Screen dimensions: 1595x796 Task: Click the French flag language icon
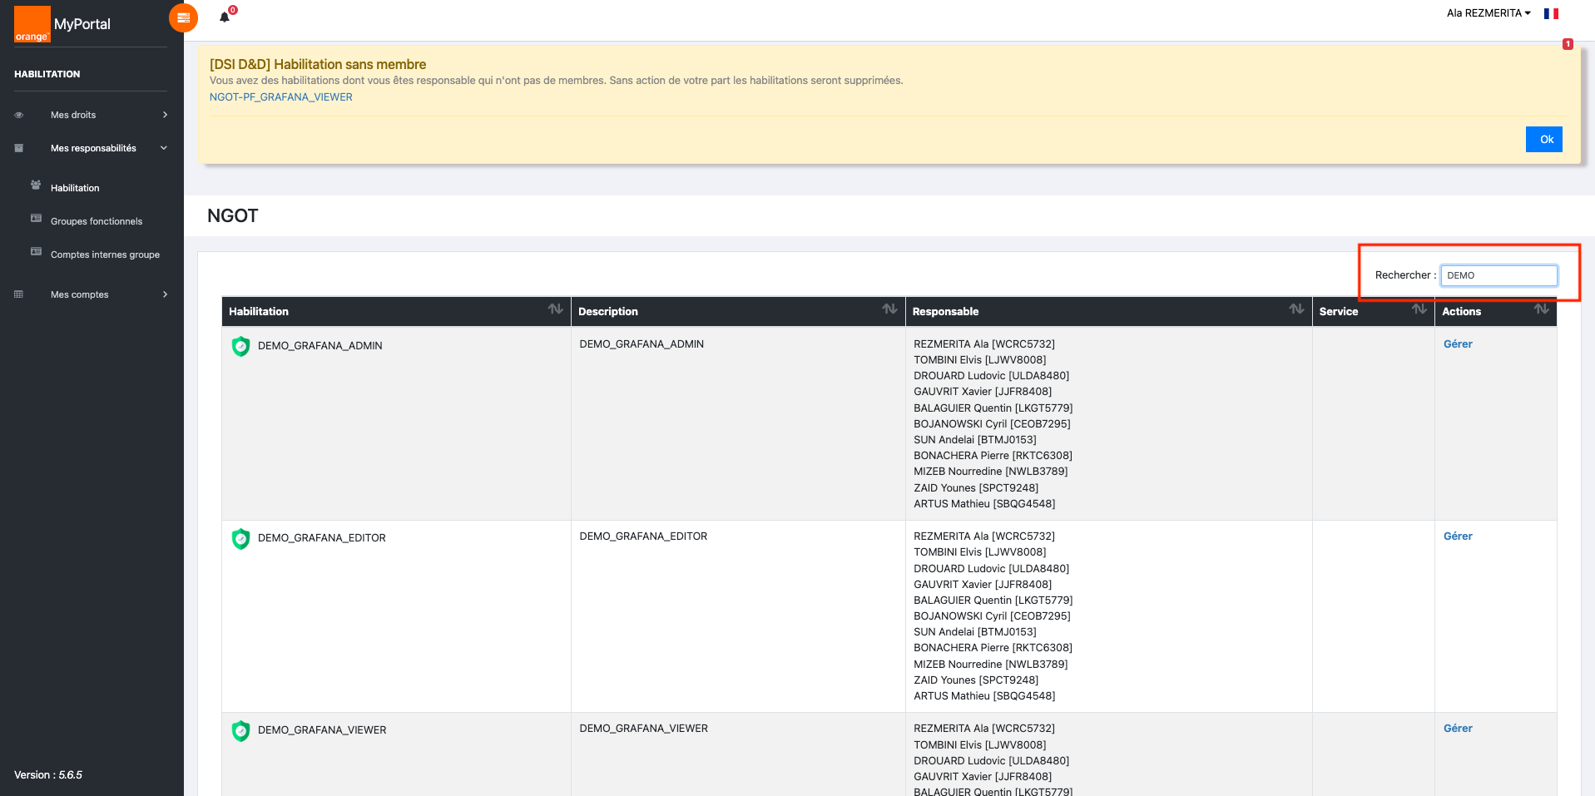(x=1551, y=13)
